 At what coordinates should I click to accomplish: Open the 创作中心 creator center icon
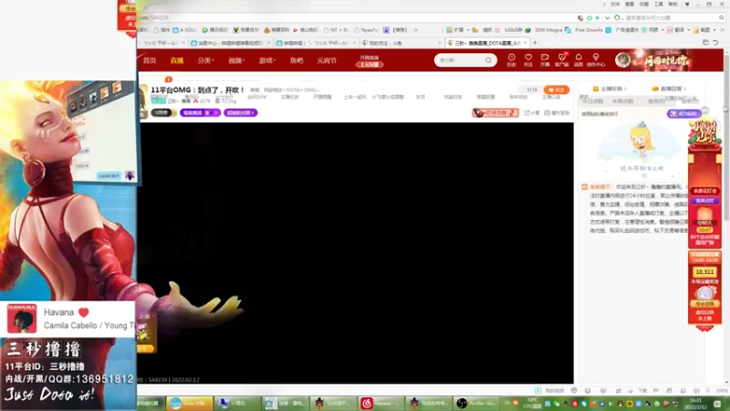(596, 59)
